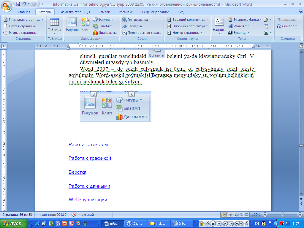
Task: Launch Excel from quick launch bar
Action: click(51, 224)
